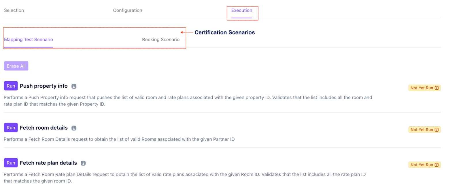Image resolution: width=461 pixels, height=187 pixels.
Task: Run the Fetch rate plan details scenario
Action: pyautogui.click(x=11, y=163)
